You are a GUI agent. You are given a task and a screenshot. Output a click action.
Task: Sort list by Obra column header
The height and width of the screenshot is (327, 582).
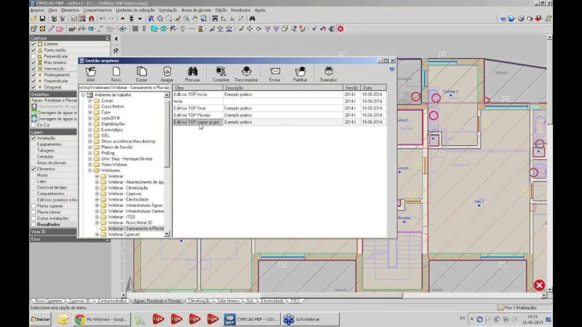pos(197,88)
